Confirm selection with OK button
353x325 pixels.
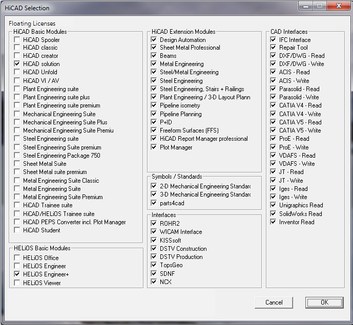tap(324, 302)
